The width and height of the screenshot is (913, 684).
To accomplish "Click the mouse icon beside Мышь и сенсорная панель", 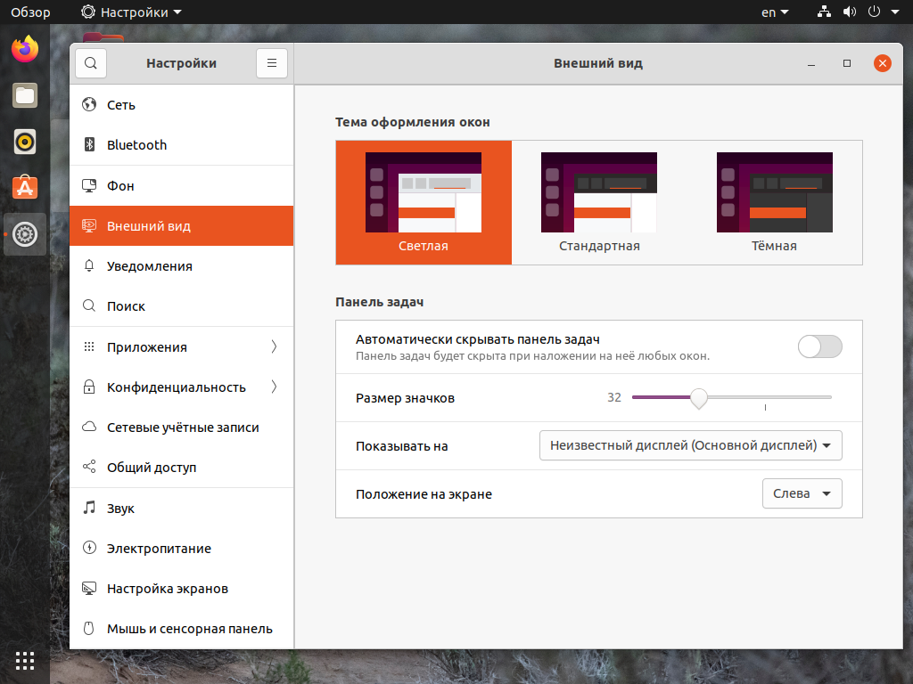I will tap(89, 628).
